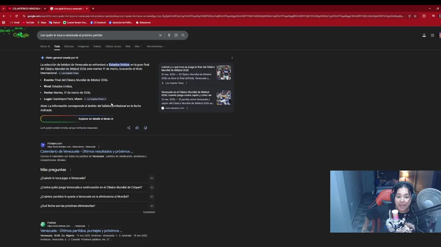Image resolution: width=441 pixels, height=247 pixels.
Task: Open AI overview three-dot options menu
Action: click(232, 58)
